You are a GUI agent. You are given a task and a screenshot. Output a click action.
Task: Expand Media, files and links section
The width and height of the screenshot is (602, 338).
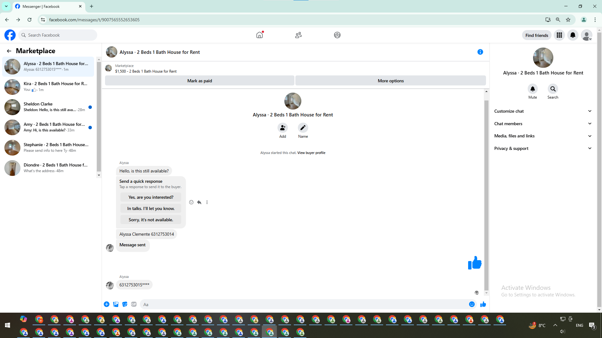click(x=543, y=136)
